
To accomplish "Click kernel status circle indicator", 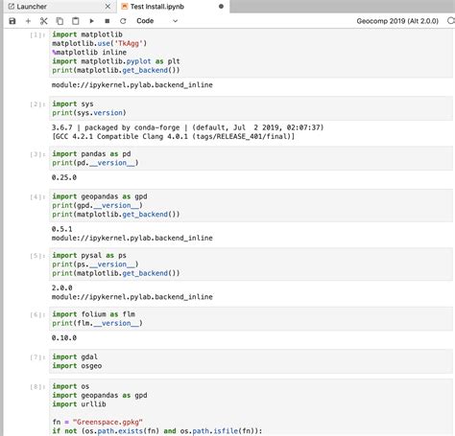I will [451, 21].
